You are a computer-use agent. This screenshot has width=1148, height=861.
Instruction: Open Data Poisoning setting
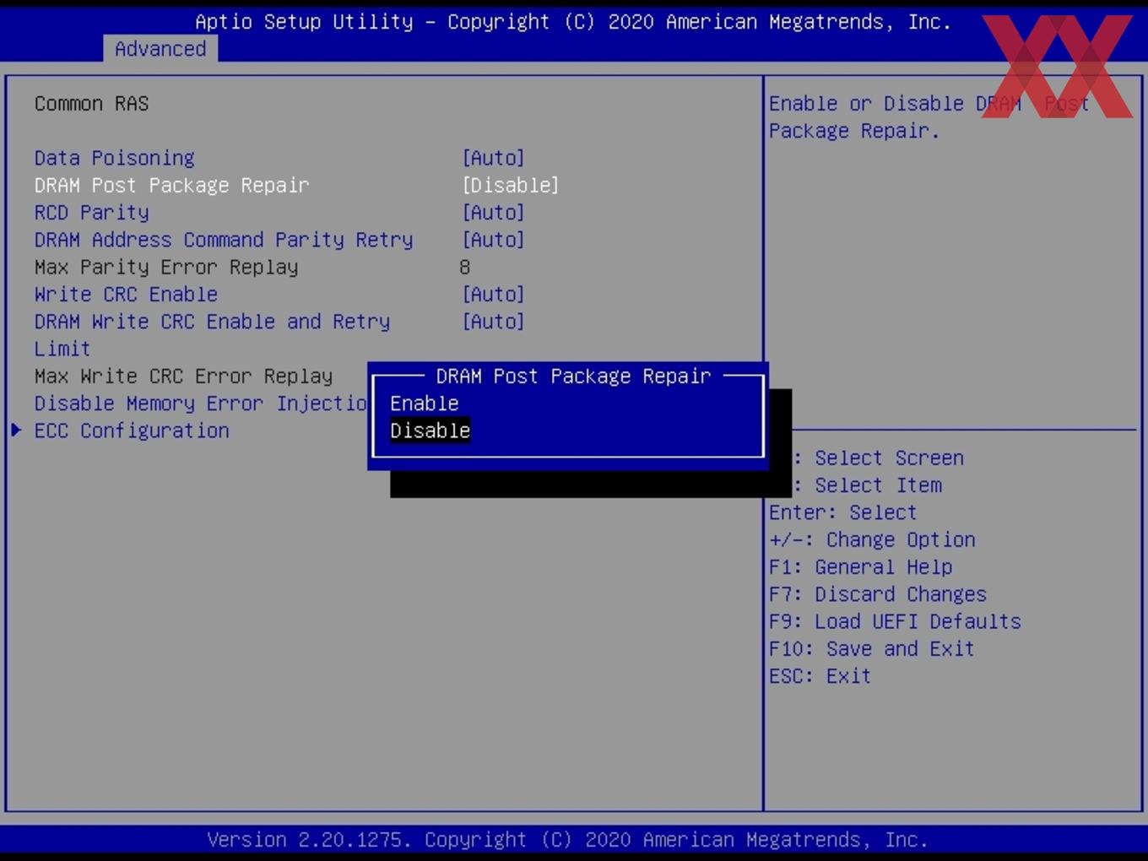tap(115, 158)
